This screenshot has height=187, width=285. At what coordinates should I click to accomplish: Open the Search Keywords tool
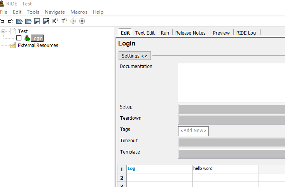tap(55, 21)
